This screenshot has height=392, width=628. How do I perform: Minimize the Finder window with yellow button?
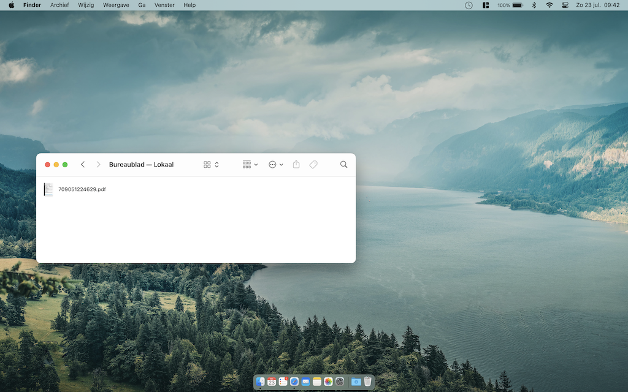[56, 164]
